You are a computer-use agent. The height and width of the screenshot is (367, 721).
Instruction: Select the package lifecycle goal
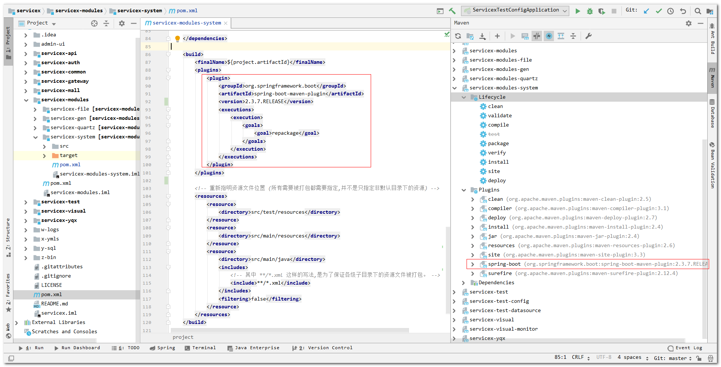click(498, 144)
